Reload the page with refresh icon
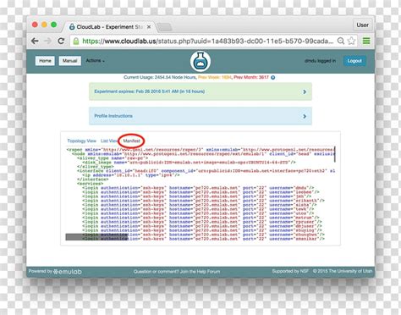Image resolution: width=401 pixels, height=315 pixels. click(x=61, y=41)
